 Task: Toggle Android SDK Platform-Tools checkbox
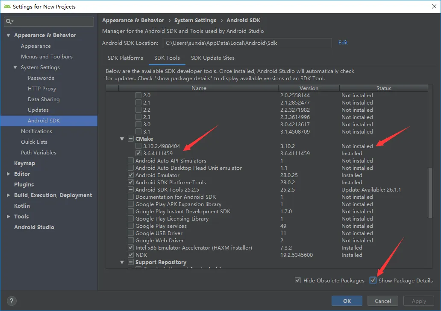coord(130,183)
